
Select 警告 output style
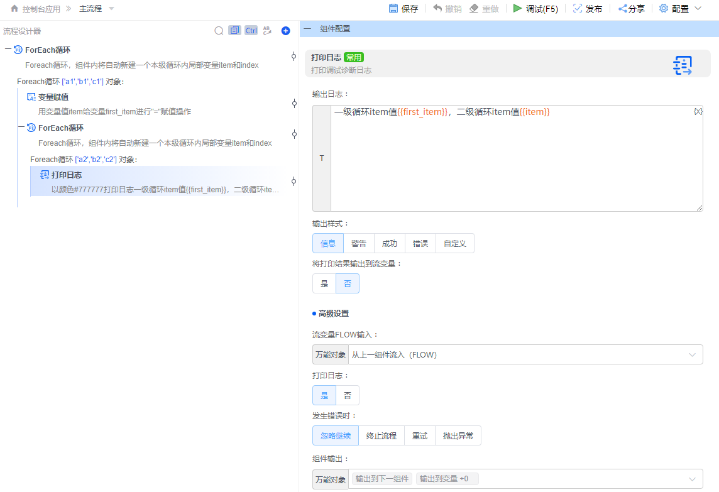pyautogui.click(x=359, y=243)
